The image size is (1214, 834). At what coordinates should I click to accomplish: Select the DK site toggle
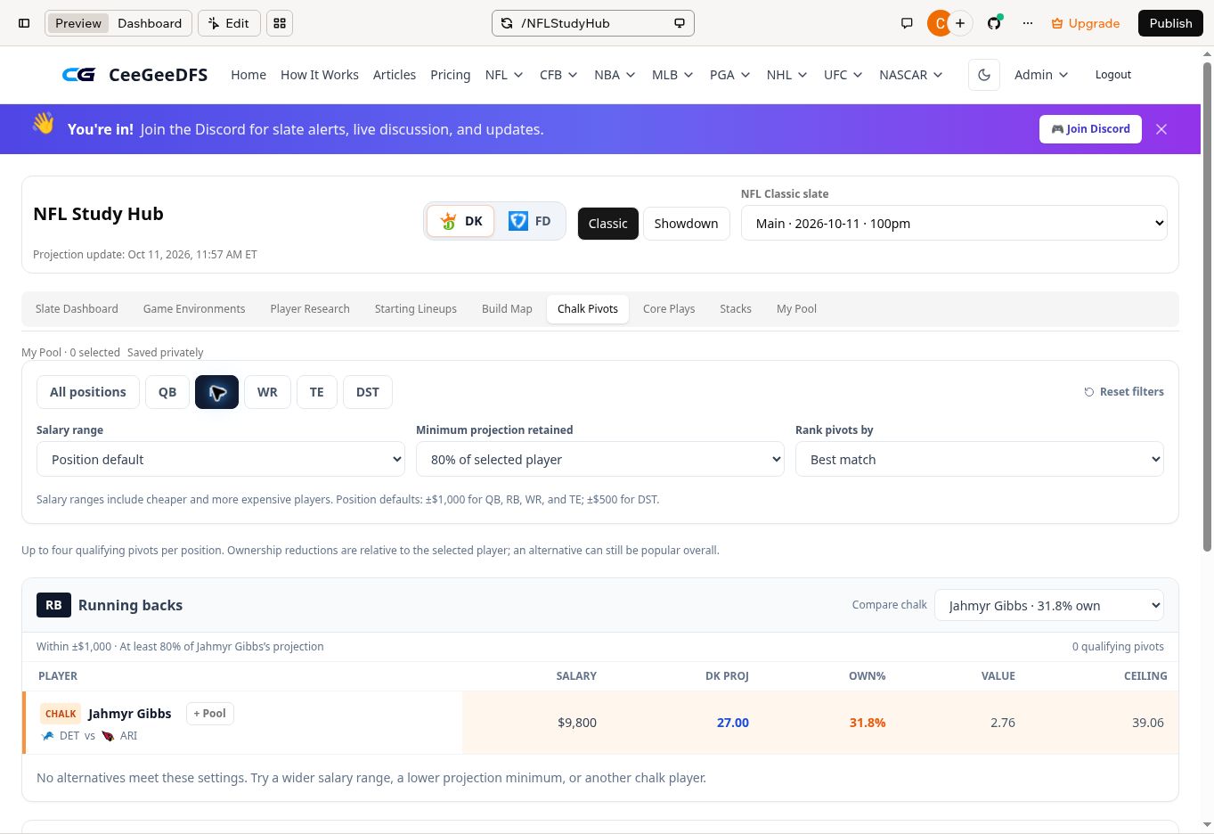(460, 221)
